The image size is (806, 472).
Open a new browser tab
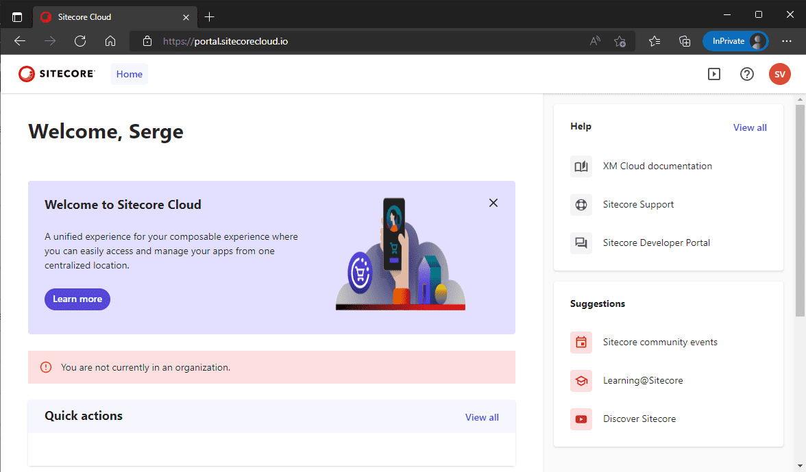[210, 16]
